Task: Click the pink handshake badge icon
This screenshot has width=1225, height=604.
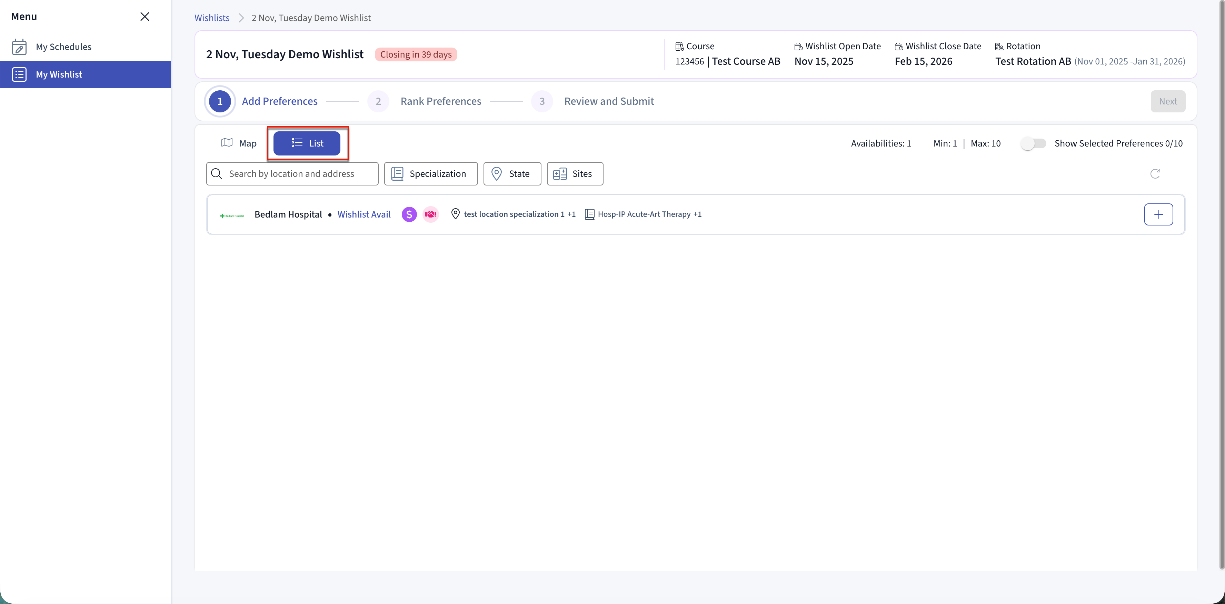Action: 430,214
